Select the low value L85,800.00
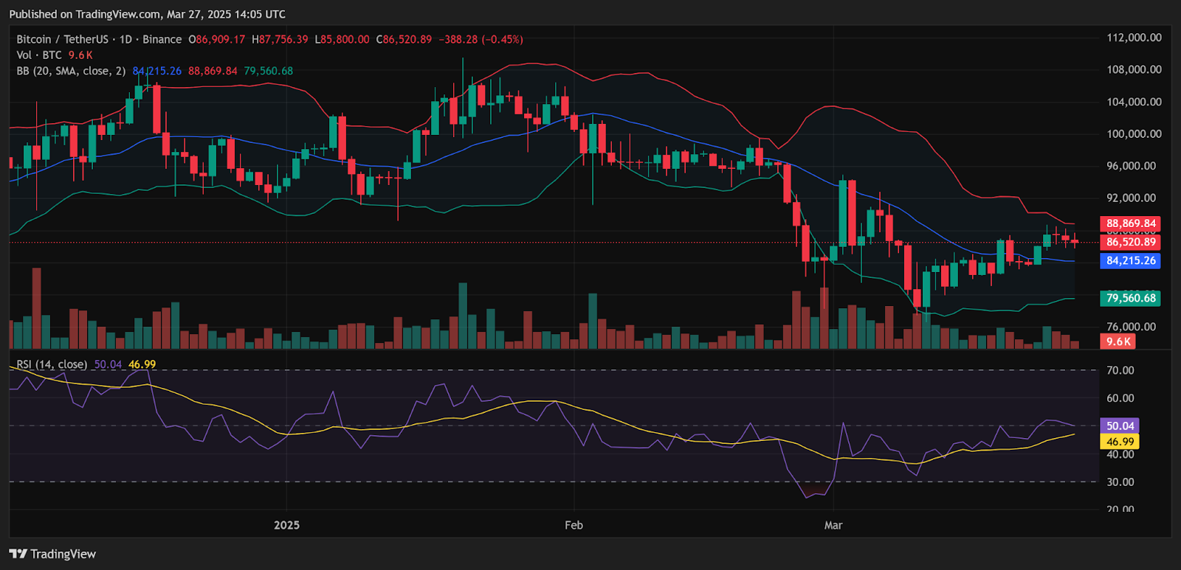Screen dimensions: 1181x570 point(342,39)
